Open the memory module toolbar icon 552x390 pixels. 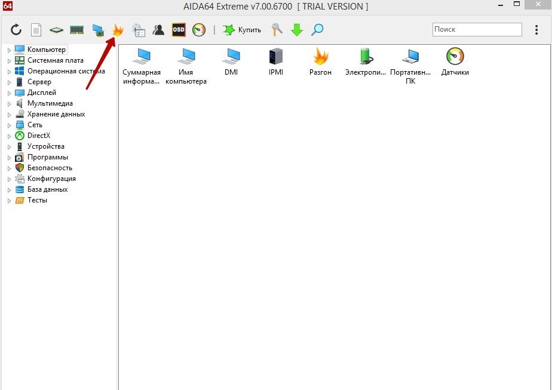coord(76,30)
